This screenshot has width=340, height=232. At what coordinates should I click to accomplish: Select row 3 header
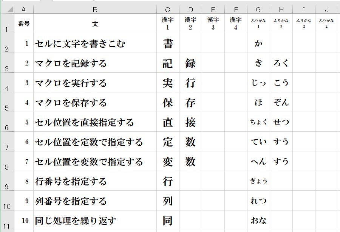coord(8,63)
